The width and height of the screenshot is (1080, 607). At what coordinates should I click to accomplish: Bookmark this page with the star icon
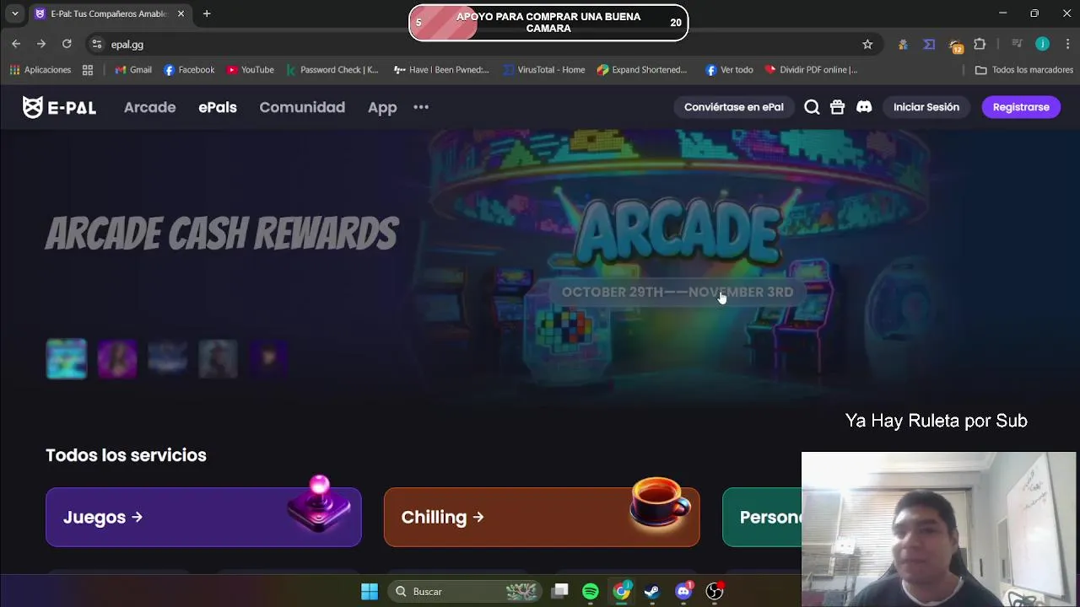tap(867, 44)
